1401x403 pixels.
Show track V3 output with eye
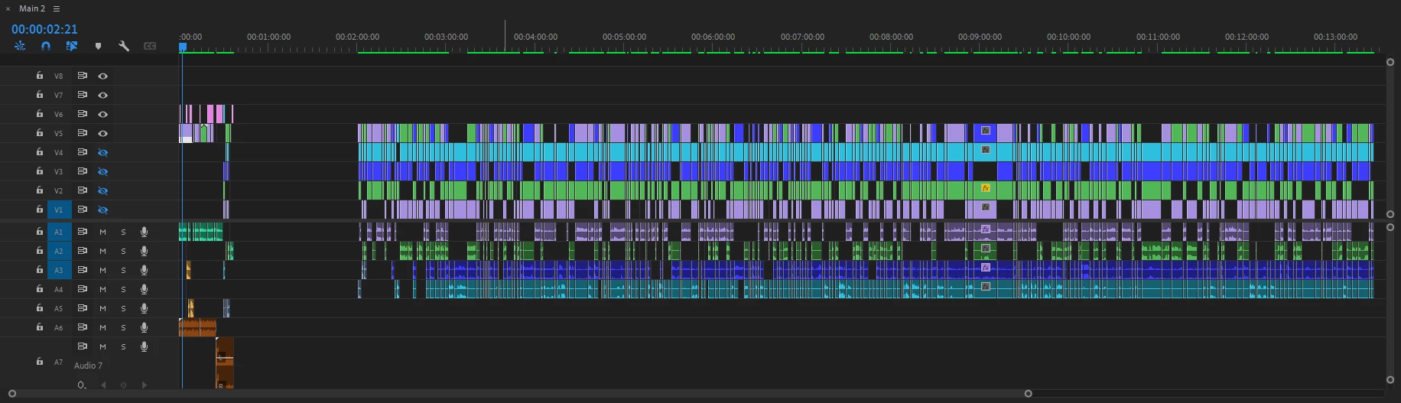coord(102,171)
